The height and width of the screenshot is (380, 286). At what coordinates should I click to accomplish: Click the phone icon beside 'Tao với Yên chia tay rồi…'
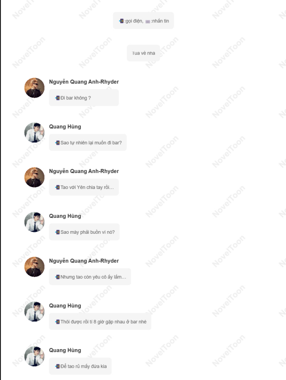pos(58,188)
